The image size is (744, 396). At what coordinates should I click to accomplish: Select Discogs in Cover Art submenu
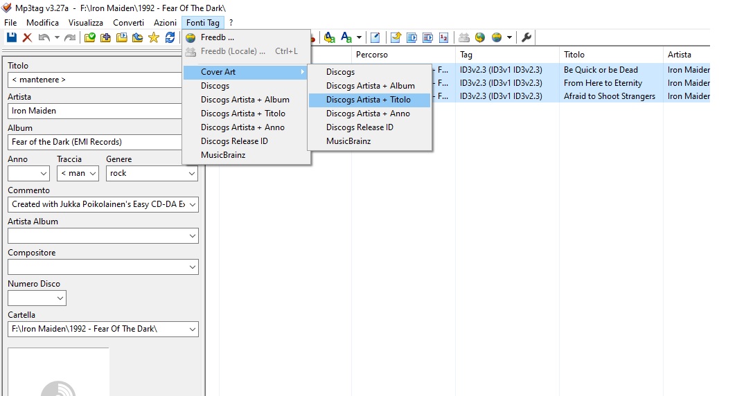[x=370, y=72]
